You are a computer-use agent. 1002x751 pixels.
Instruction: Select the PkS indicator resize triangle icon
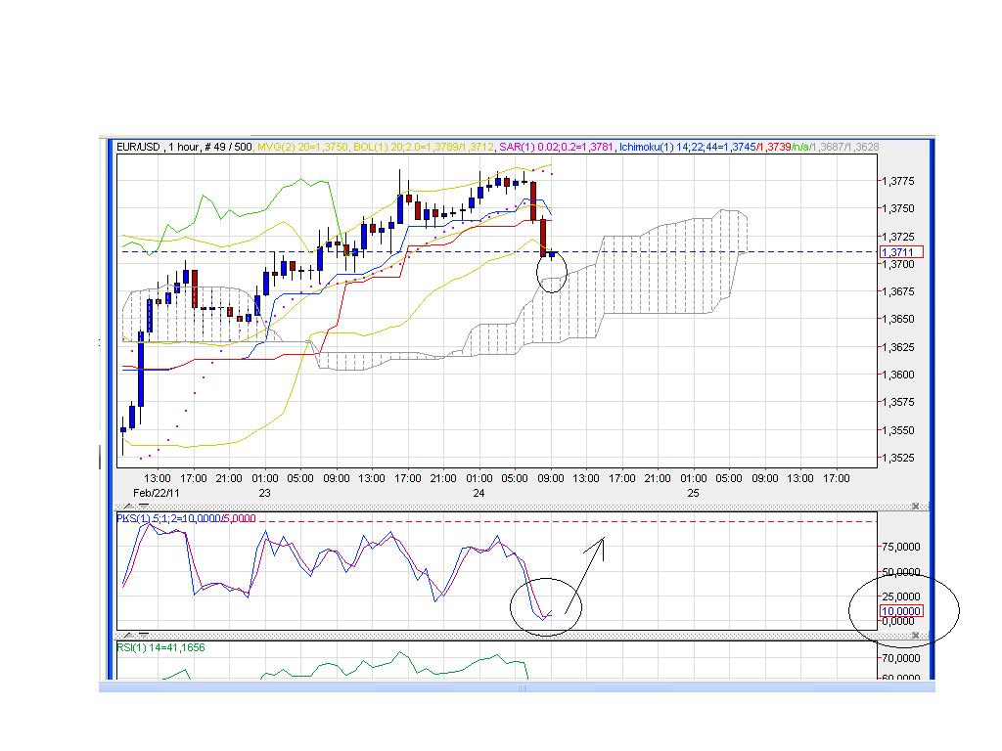click(x=127, y=507)
